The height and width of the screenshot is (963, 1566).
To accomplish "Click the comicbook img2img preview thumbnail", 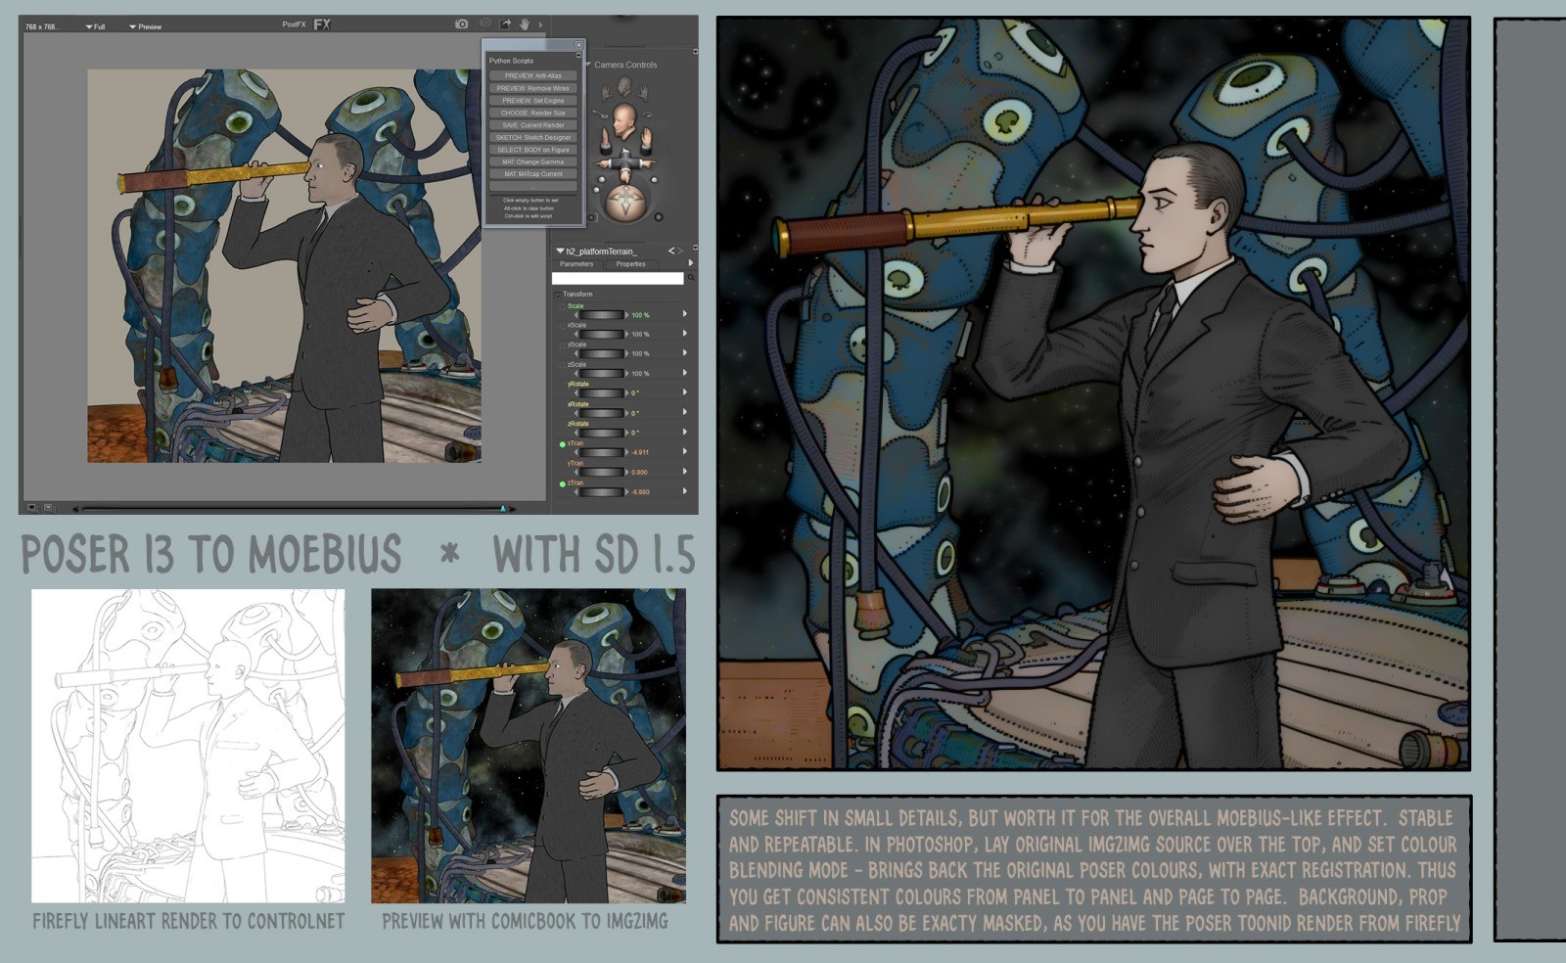I will [529, 746].
